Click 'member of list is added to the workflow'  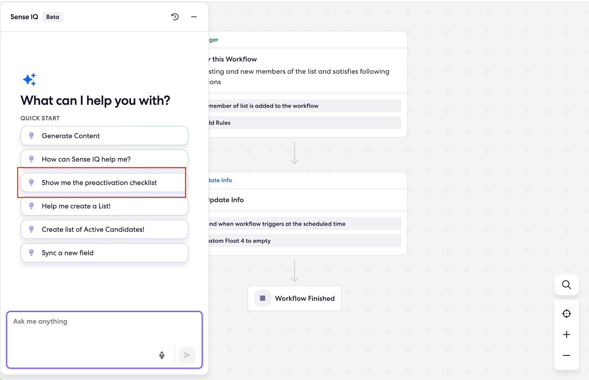coord(305,106)
